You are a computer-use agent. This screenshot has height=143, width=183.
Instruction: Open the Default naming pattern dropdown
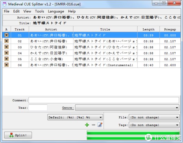point(75,117)
